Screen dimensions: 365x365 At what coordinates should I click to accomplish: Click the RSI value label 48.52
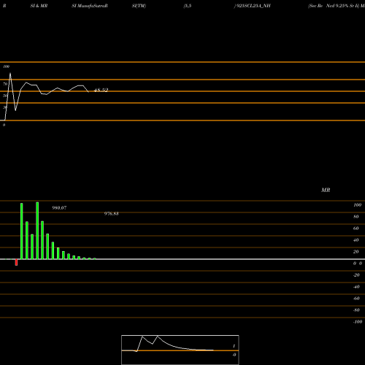(101, 91)
